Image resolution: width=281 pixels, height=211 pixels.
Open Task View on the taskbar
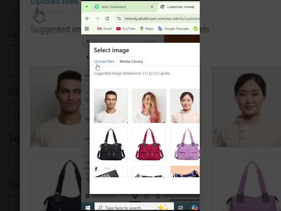click(x=180, y=207)
